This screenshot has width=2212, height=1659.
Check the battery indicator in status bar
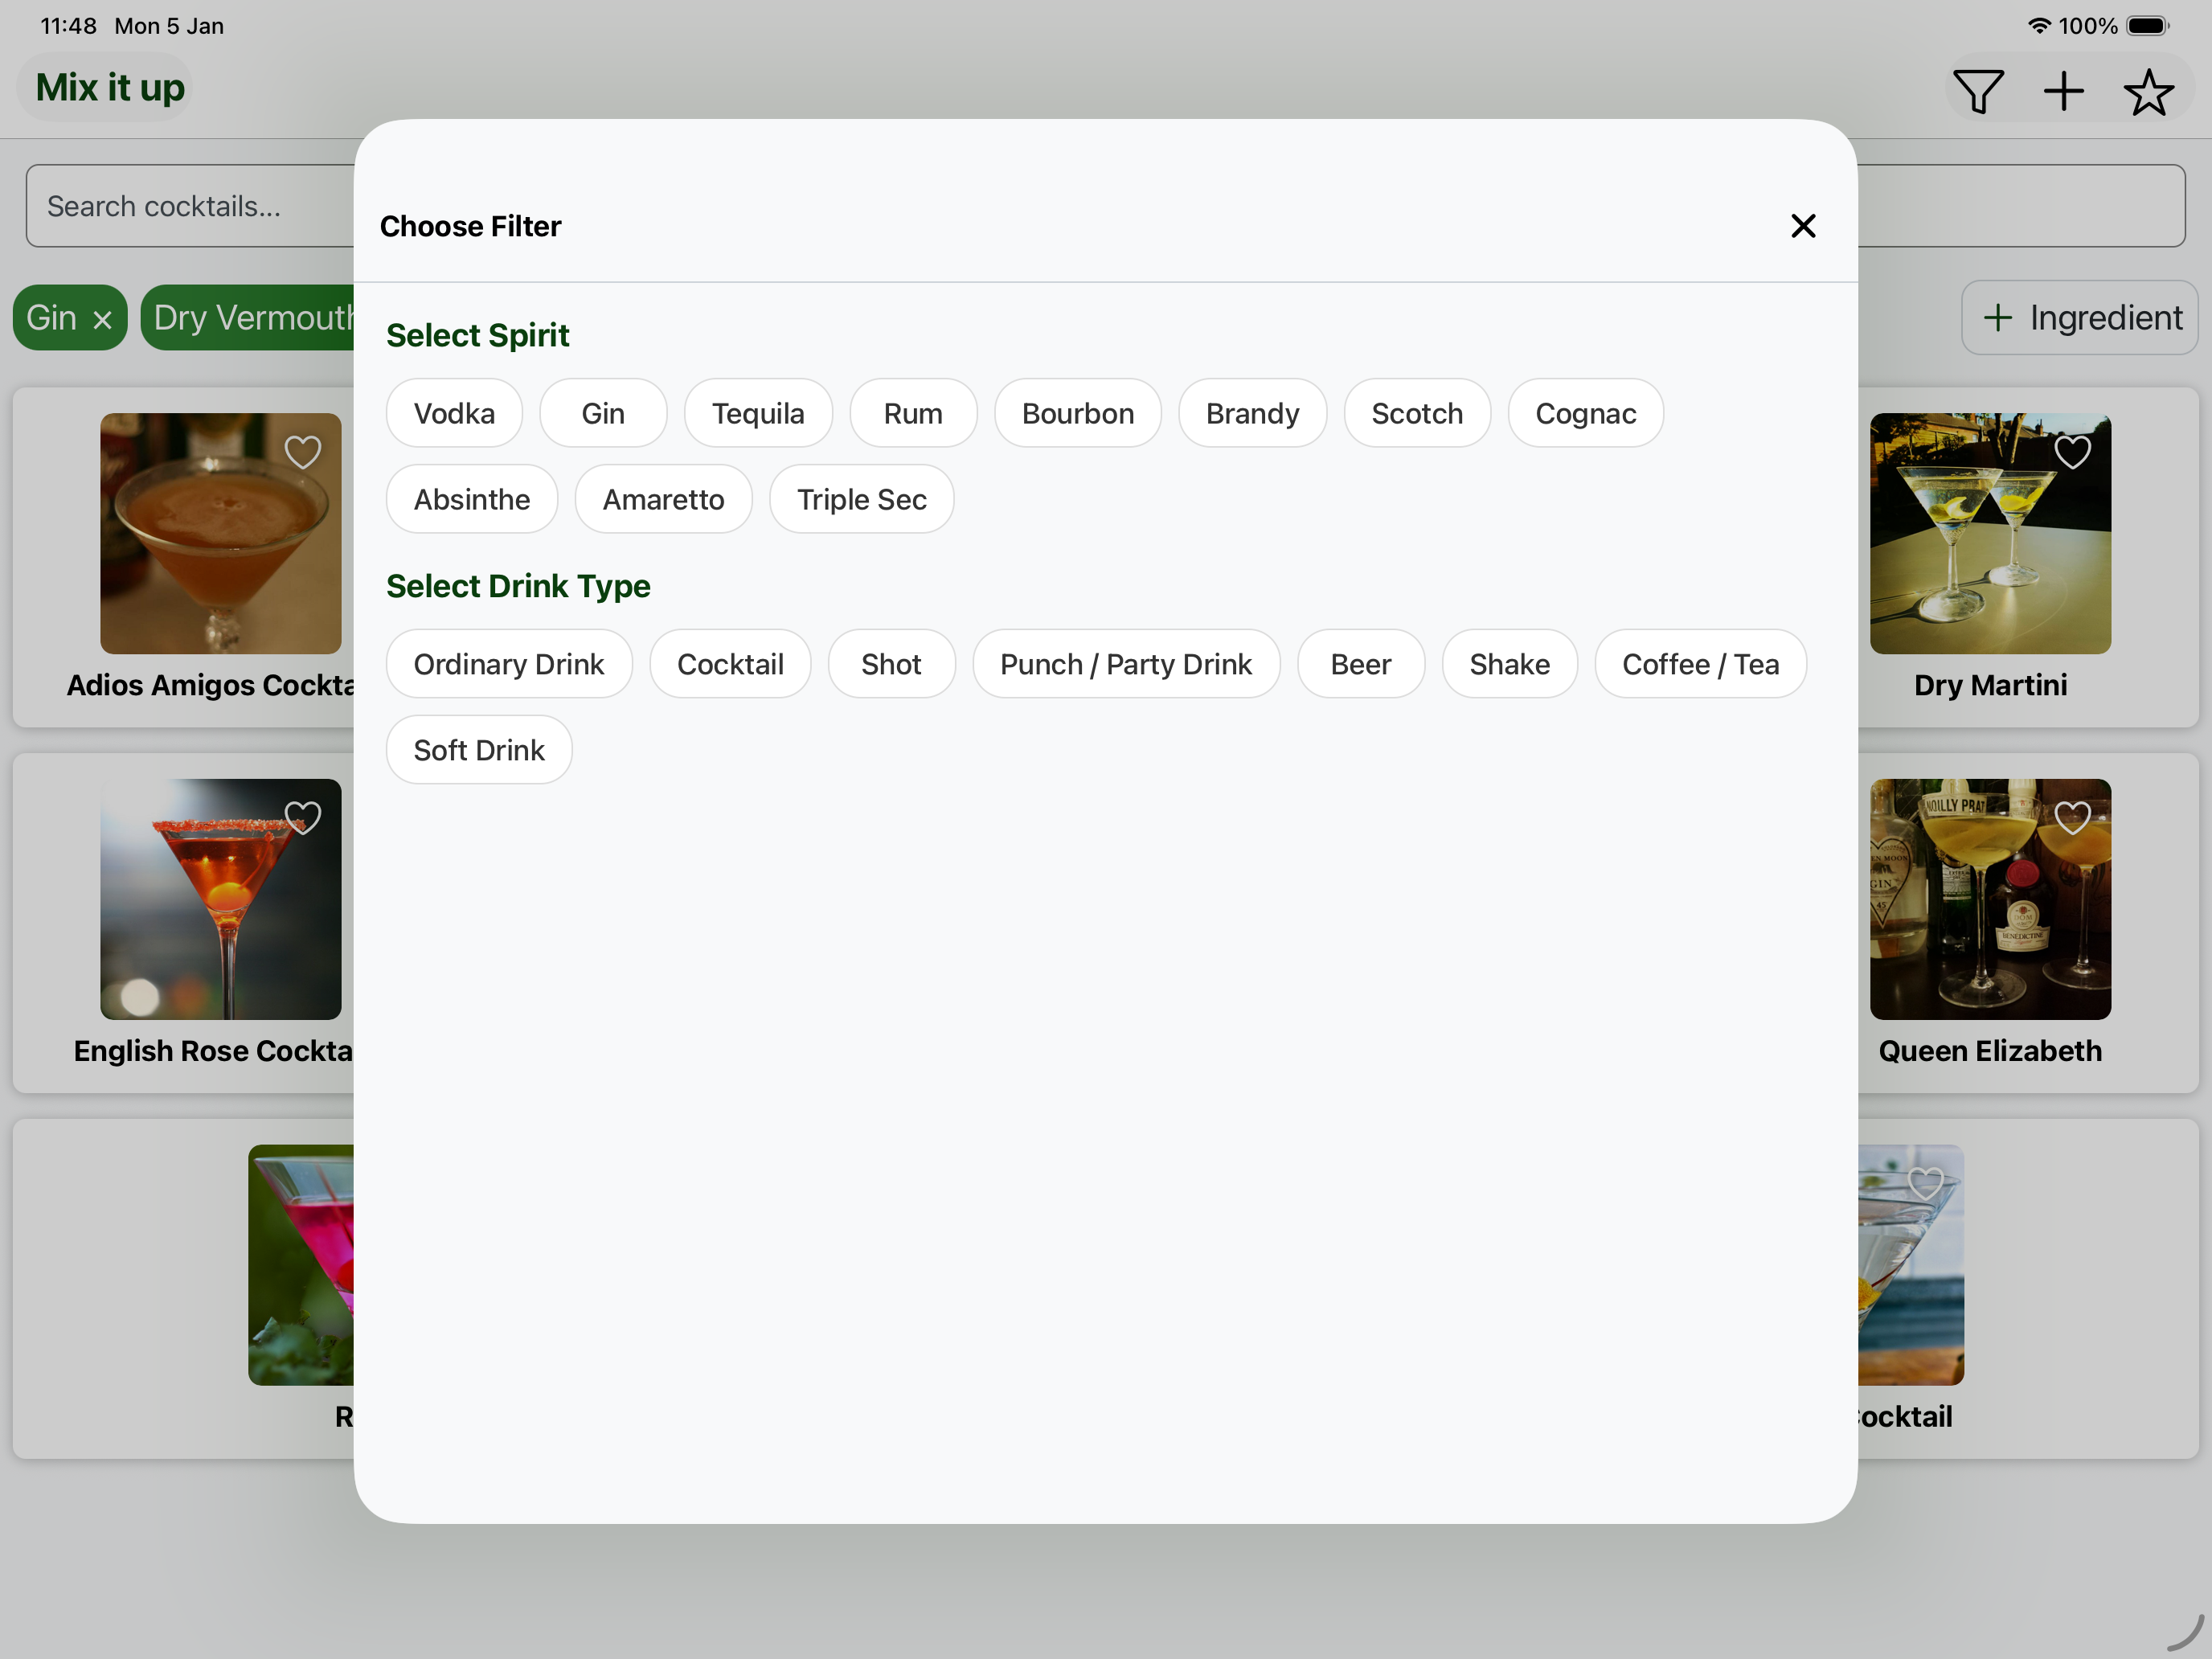[2147, 26]
